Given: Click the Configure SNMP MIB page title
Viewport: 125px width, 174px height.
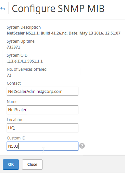Looking at the screenshot, I should 58,9.
